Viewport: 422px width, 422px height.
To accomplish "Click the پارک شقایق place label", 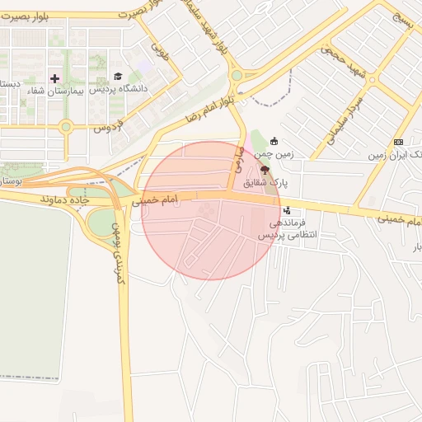I will 265,183.
